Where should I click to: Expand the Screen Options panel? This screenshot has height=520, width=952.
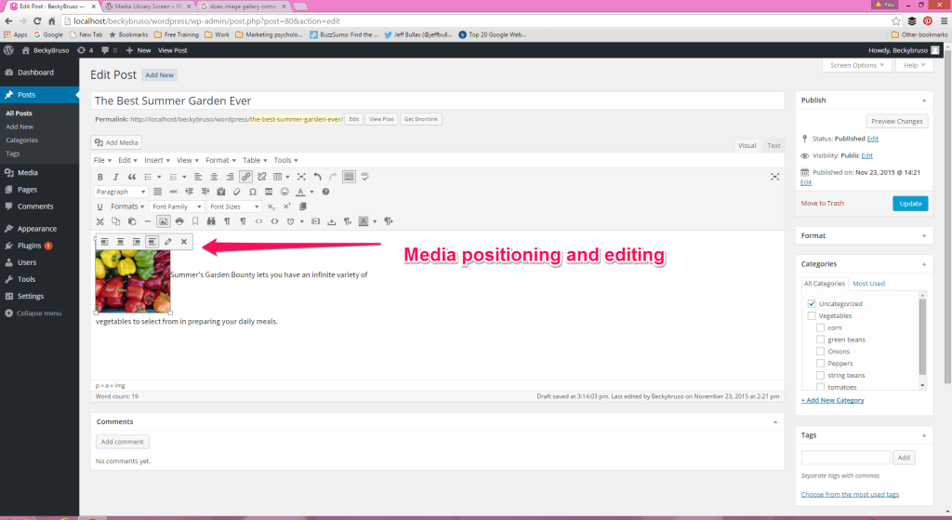click(857, 65)
